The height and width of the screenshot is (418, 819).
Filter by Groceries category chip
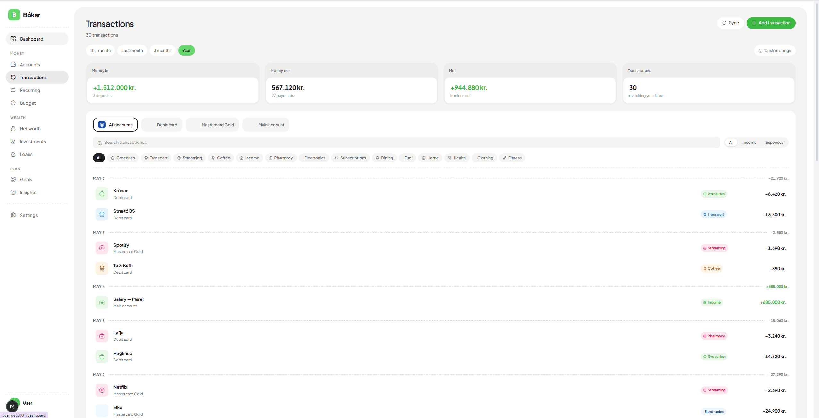(x=123, y=158)
